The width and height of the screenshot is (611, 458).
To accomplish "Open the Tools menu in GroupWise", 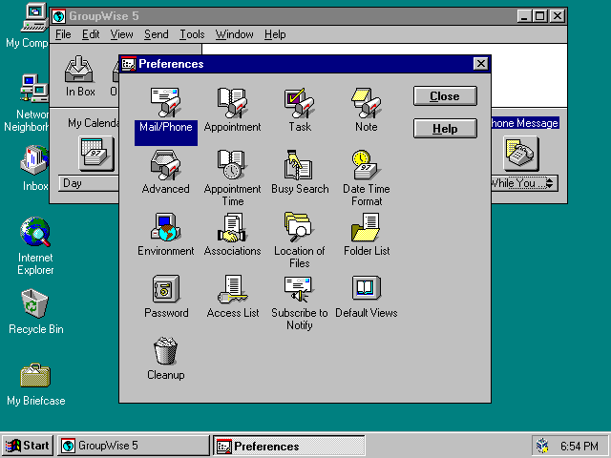I will tap(192, 34).
